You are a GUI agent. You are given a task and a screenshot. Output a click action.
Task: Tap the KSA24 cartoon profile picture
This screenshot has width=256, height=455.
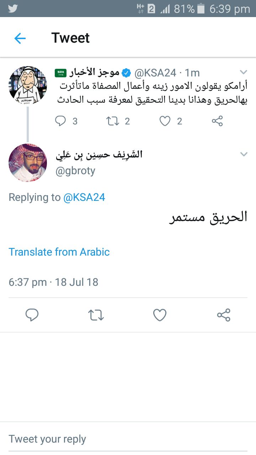[28, 85]
